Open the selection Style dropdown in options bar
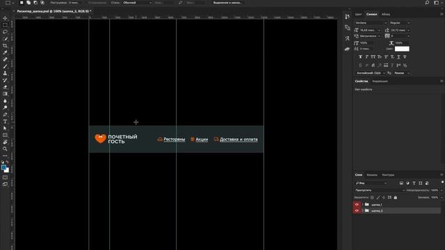Image resolution: width=445 pixels, height=250 pixels. click(138, 3)
